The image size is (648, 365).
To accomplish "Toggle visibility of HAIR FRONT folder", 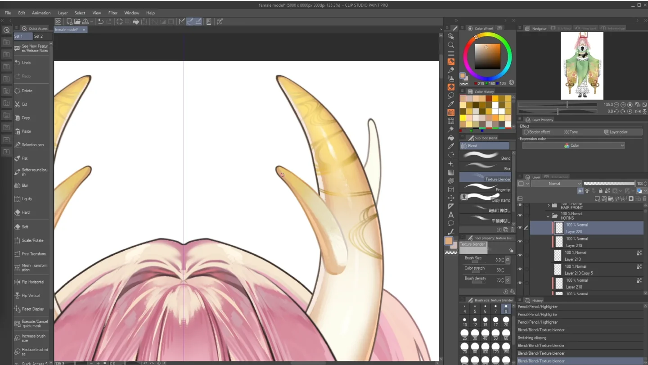I will click(520, 205).
